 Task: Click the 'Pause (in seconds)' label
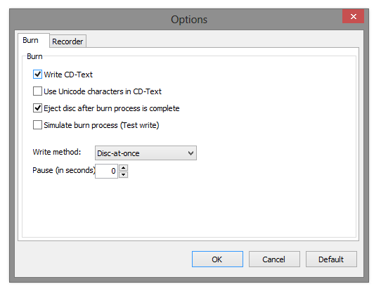[64, 170]
